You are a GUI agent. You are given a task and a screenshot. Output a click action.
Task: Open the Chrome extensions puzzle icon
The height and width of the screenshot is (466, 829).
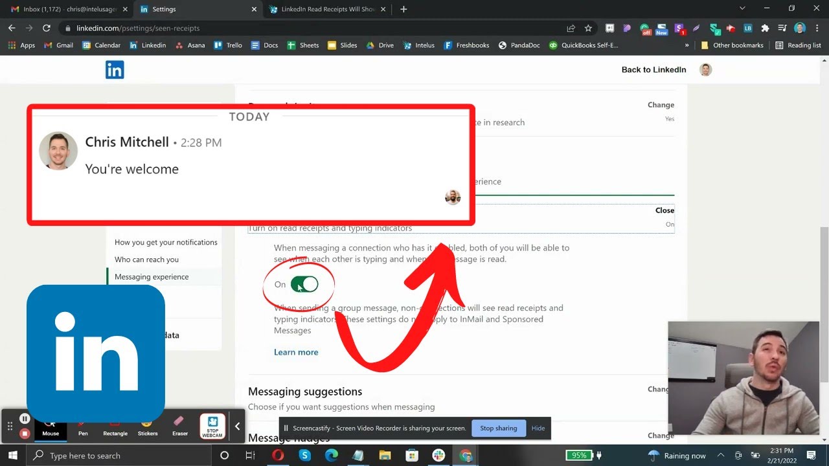click(x=765, y=28)
